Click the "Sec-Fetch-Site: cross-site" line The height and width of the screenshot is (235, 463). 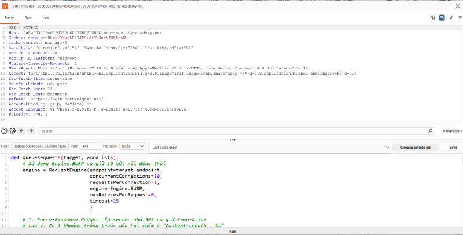[x=40, y=79]
